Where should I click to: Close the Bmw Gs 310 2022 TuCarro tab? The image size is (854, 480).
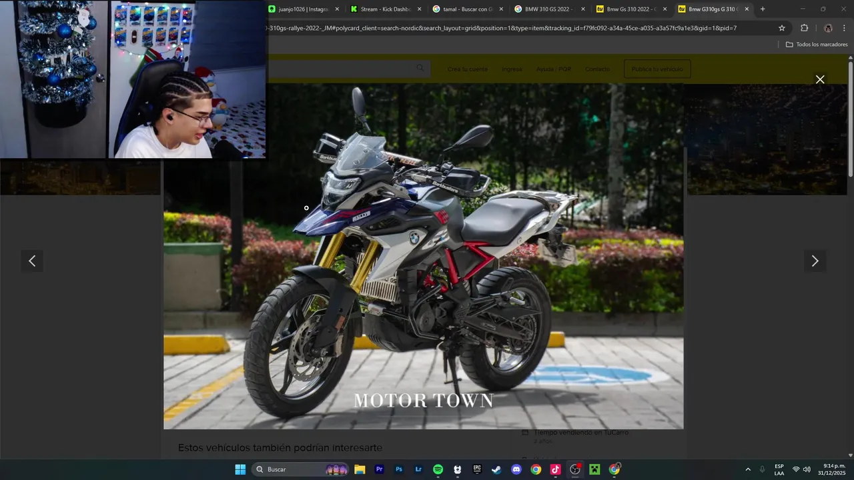(665, 9)
